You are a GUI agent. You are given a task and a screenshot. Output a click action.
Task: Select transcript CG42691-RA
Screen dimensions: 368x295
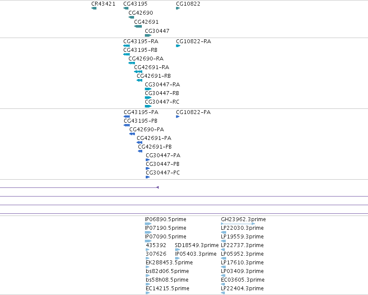(x=138, y=72)
